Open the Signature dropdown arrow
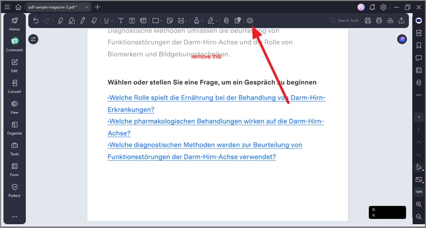426x228 pixels. pos(216,20)
